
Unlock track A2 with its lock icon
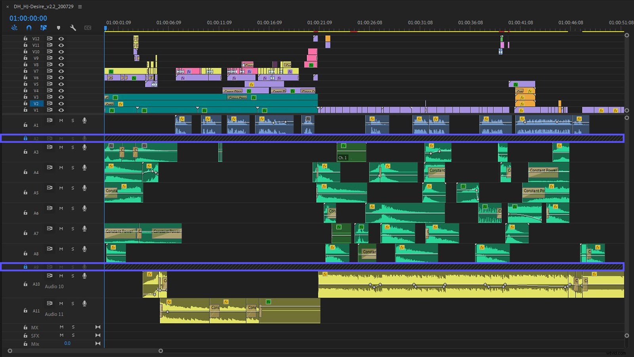[25, 138]
